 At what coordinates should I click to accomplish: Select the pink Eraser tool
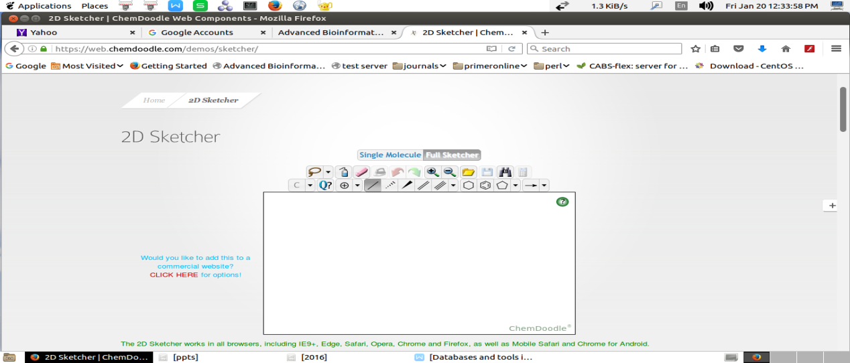[361, 172]
